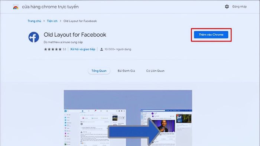The height and width of the screenshot is (146, 260).
Task: Open settings via the gear icon
Action: [x=227, y=7]
